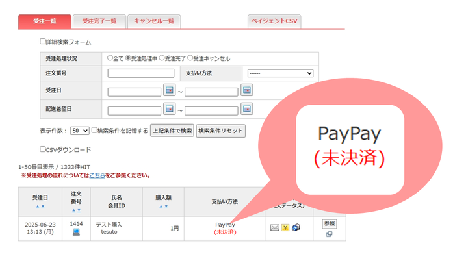Open the 支払い方法 dropdown

pyautogui.click(x=280, y=73)
